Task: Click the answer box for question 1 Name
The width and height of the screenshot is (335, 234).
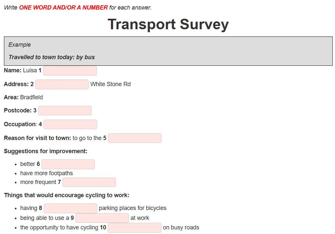Action: click(70, 70)
